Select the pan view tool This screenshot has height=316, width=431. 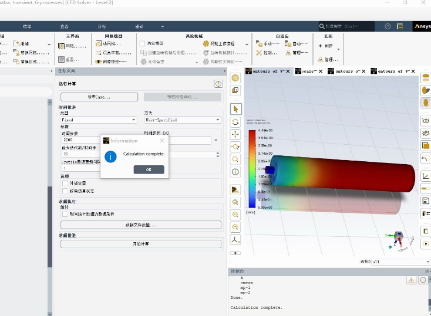tap(235, 134)
